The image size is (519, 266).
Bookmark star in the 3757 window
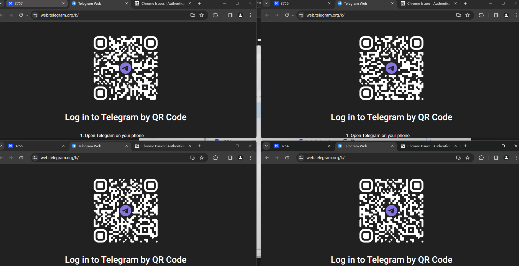pyautogui.click(x=202, y=15)
